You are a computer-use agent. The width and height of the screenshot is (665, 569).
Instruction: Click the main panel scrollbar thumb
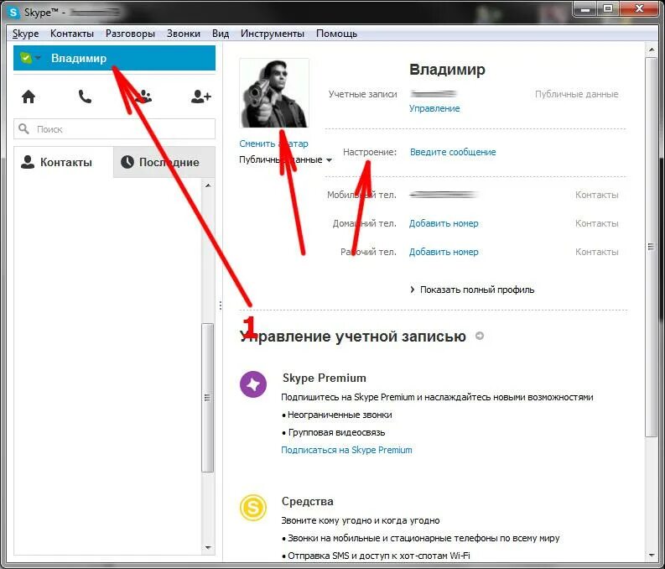coord(651,247)
